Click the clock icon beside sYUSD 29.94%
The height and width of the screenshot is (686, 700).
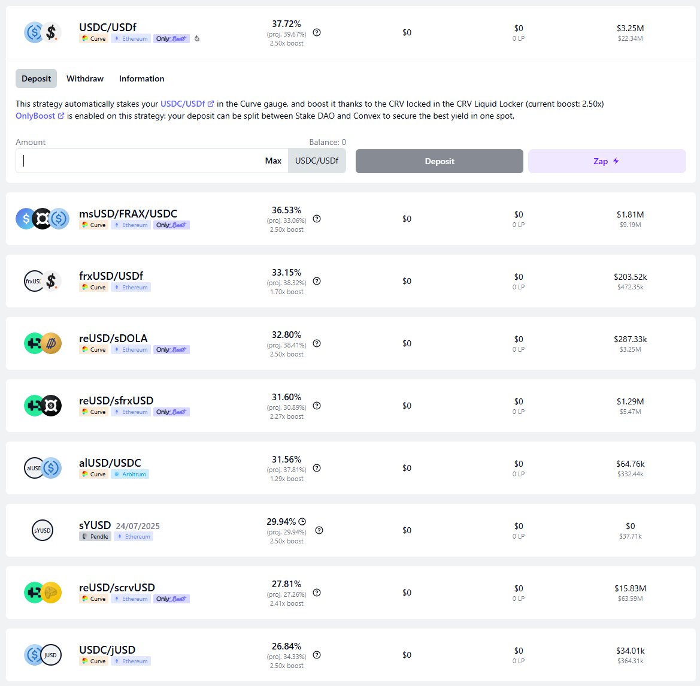pos(302,521)
